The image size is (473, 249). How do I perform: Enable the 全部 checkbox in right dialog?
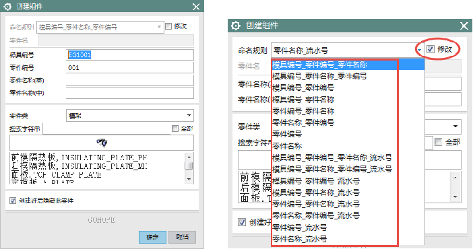(x=439, y=142)
